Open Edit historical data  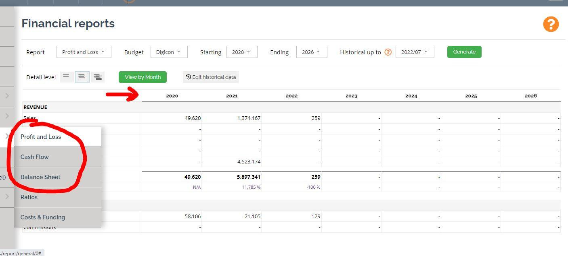(210, 77)
